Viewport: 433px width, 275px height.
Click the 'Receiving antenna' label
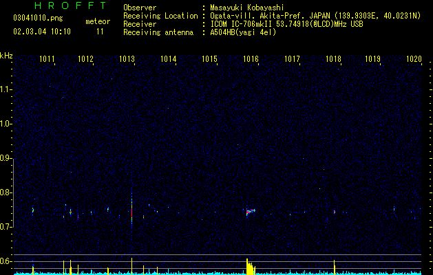point(158,32)
